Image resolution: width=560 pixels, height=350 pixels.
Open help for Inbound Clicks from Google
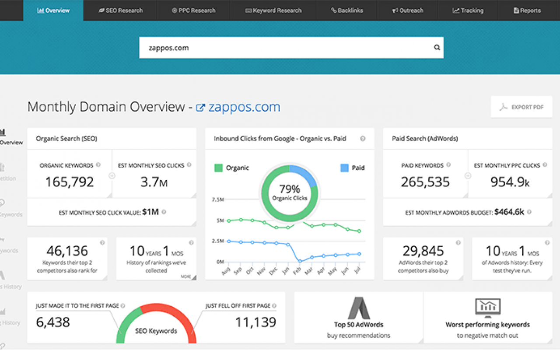coord(363,138)
